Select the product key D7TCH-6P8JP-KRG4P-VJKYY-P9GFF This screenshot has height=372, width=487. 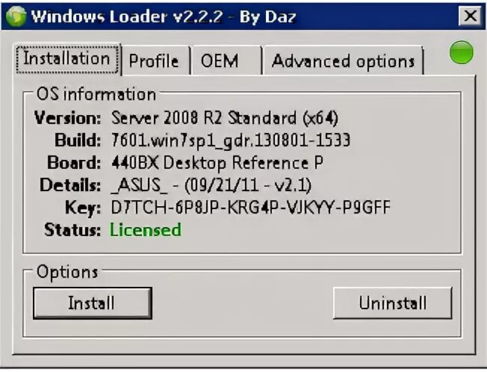[x=251, y=208]
